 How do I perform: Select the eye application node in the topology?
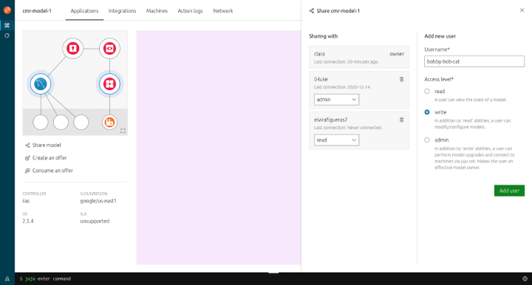109,49
